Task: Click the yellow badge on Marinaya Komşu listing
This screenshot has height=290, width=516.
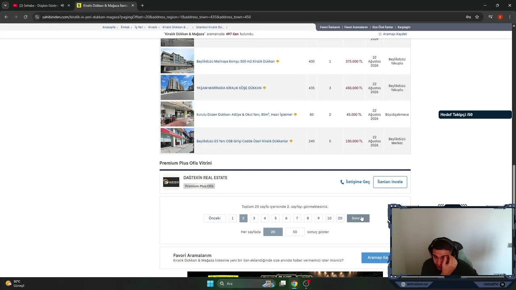Action: [x=278, y=61]
